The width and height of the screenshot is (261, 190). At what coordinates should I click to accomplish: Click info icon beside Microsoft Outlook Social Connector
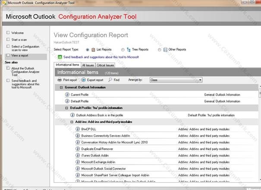78,168
